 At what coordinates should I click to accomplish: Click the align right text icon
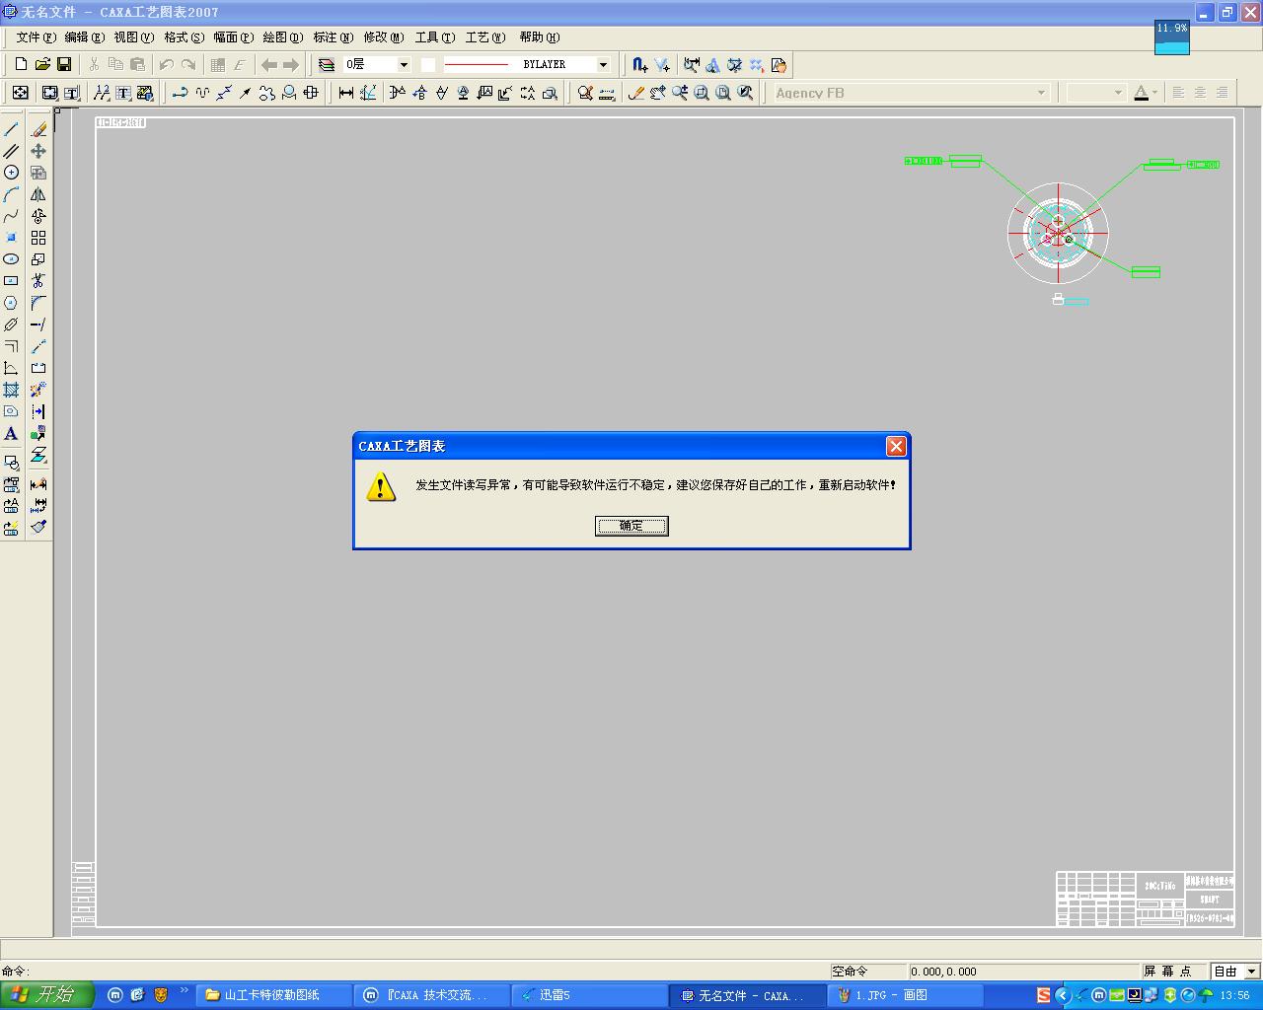pyautogui.click(x=1222, y=93)
